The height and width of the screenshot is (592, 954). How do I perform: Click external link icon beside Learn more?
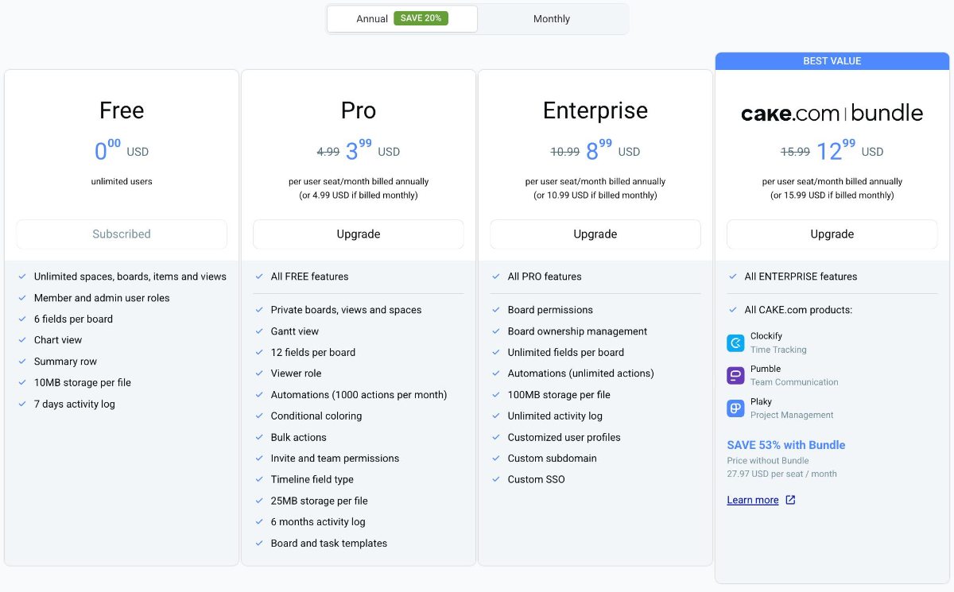click(x=790, y=500)
